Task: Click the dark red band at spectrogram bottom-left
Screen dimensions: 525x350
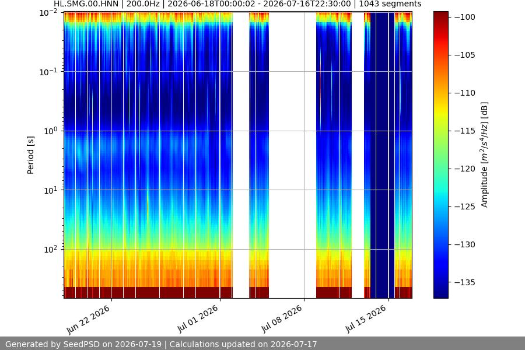Action: (x=148, y=292)
